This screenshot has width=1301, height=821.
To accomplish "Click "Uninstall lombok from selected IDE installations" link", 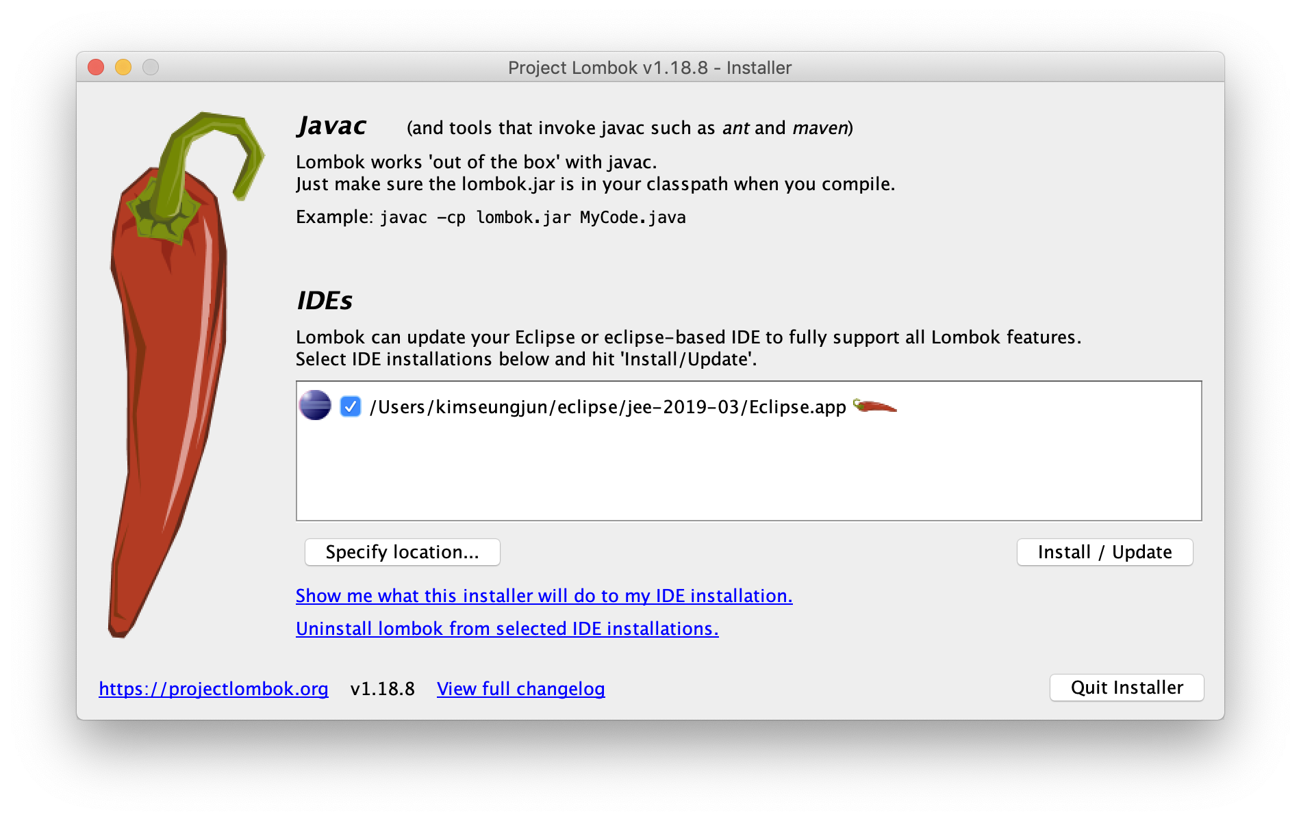I will click(x=507, y=629).
